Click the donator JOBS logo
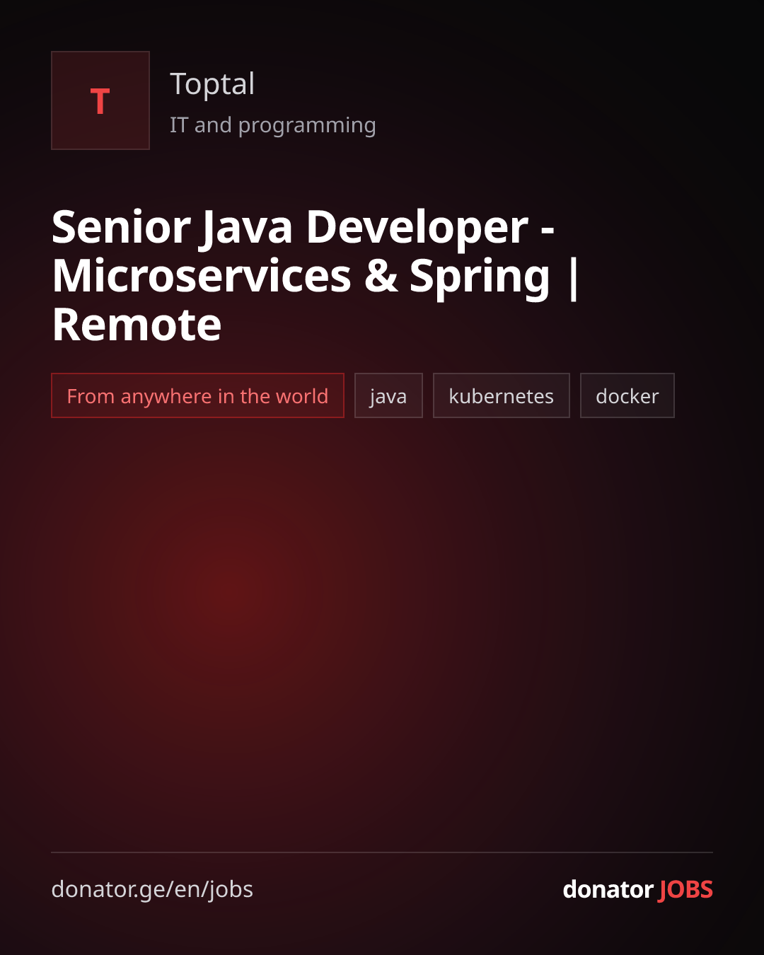Image resolution: width=764 pixels, height=955 pixels. click(637, 889)
